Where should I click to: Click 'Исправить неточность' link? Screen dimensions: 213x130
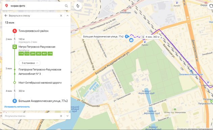point(17,107)
